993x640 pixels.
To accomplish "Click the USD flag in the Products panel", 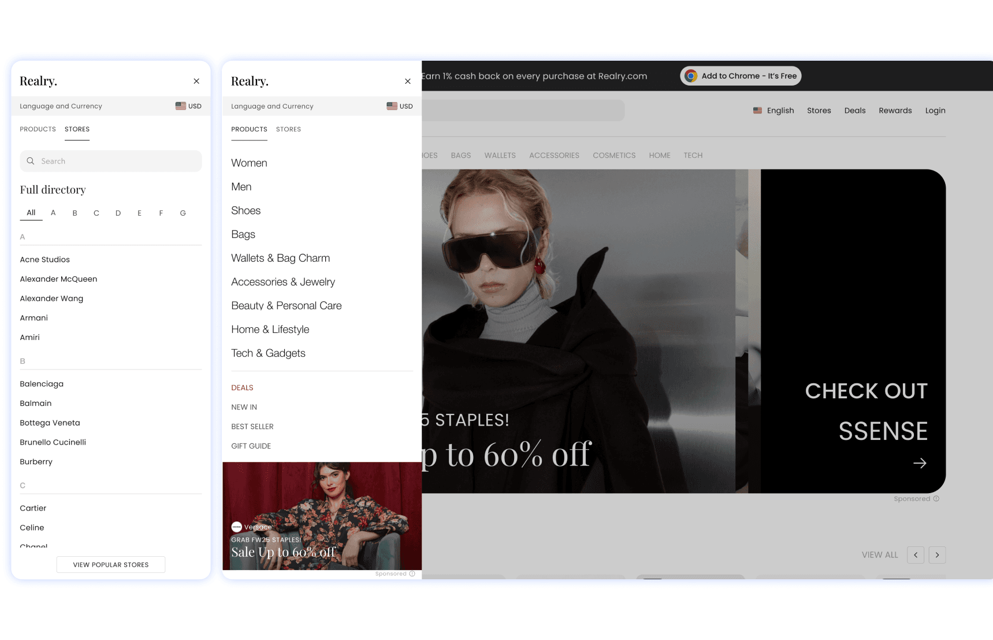I will click(x=392, y=106).
